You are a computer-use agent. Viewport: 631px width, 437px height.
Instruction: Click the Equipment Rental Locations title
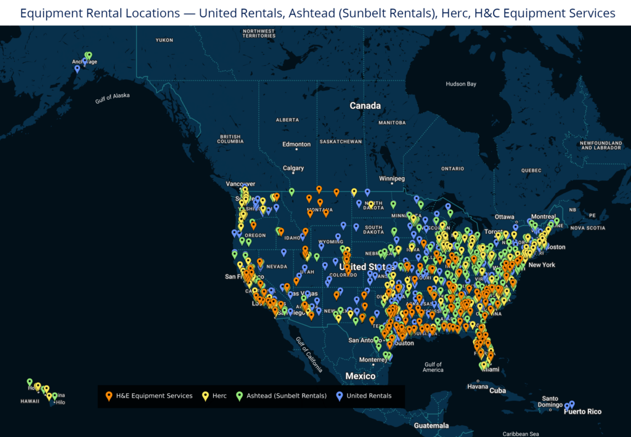coord(315,12)
